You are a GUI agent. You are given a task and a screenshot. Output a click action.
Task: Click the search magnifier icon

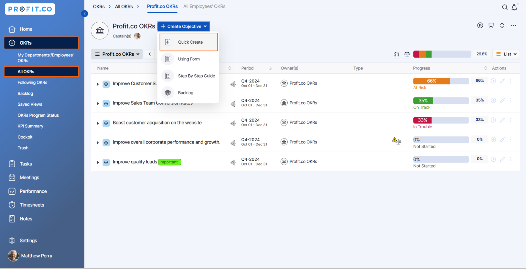(505, 7)
